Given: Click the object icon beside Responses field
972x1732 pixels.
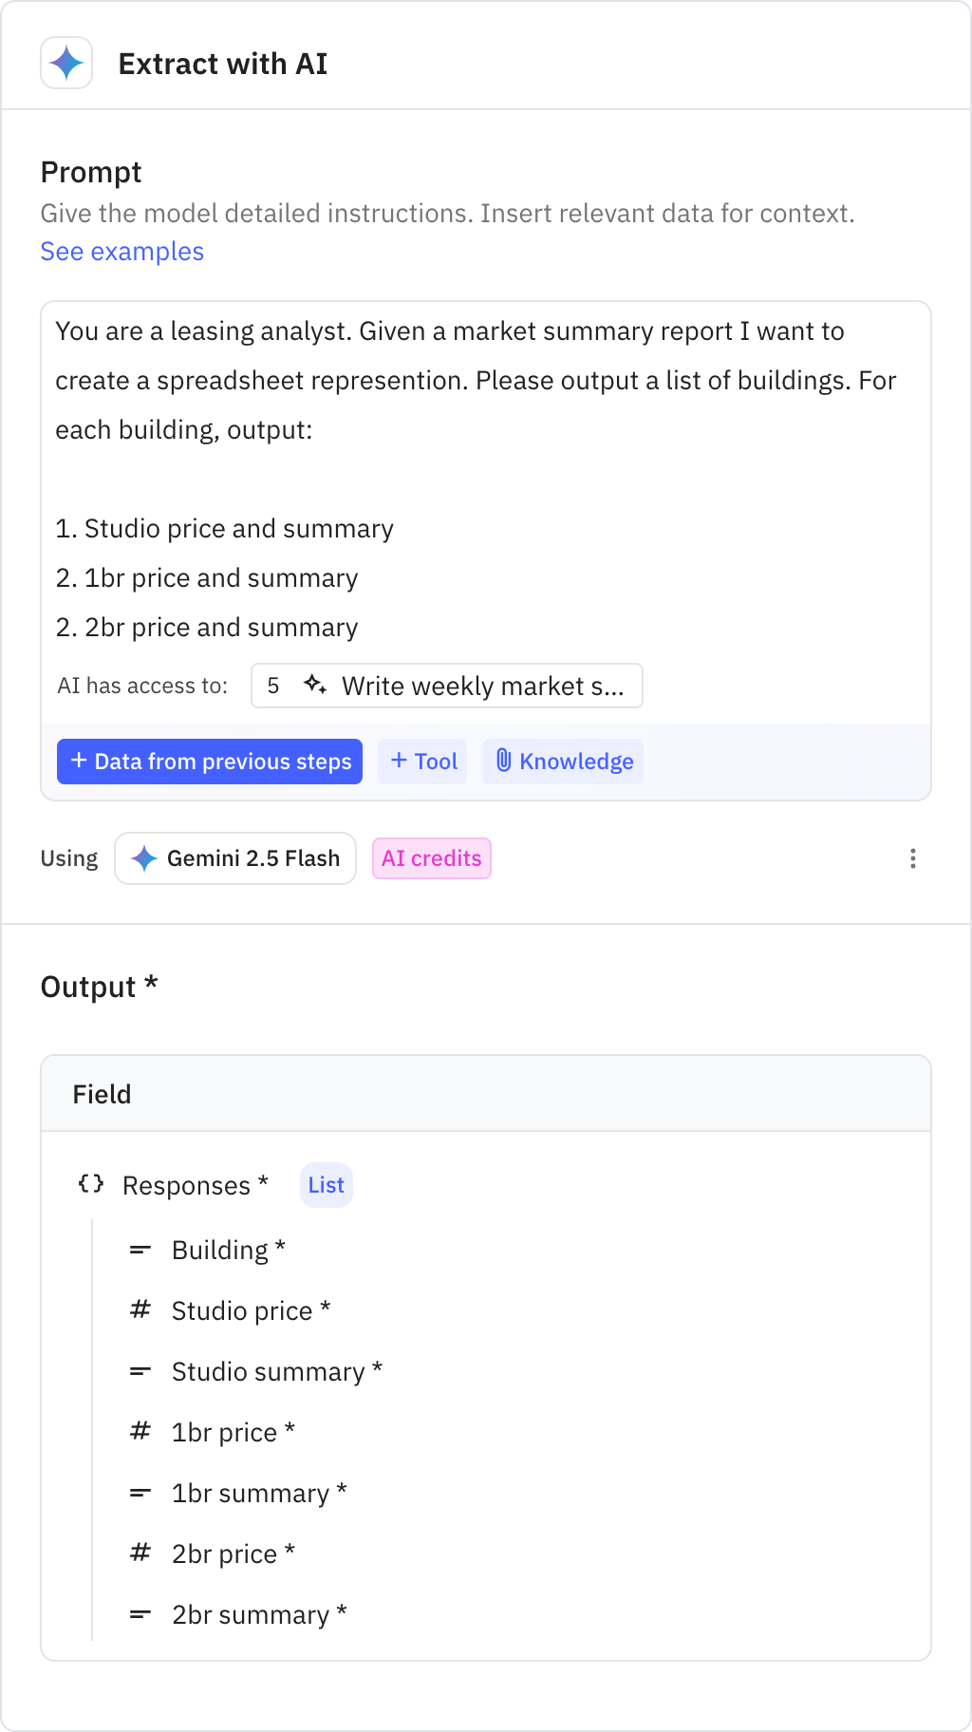Looking at the screenshot, I should click(90, 1184).
